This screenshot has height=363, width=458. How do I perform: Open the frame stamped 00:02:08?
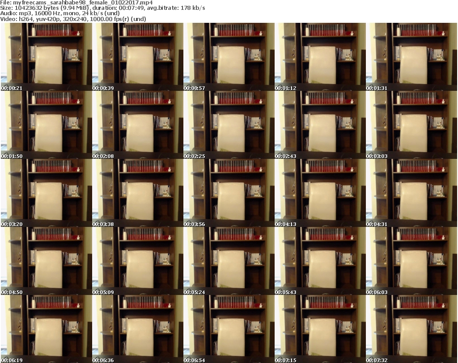tap(138, 125)
